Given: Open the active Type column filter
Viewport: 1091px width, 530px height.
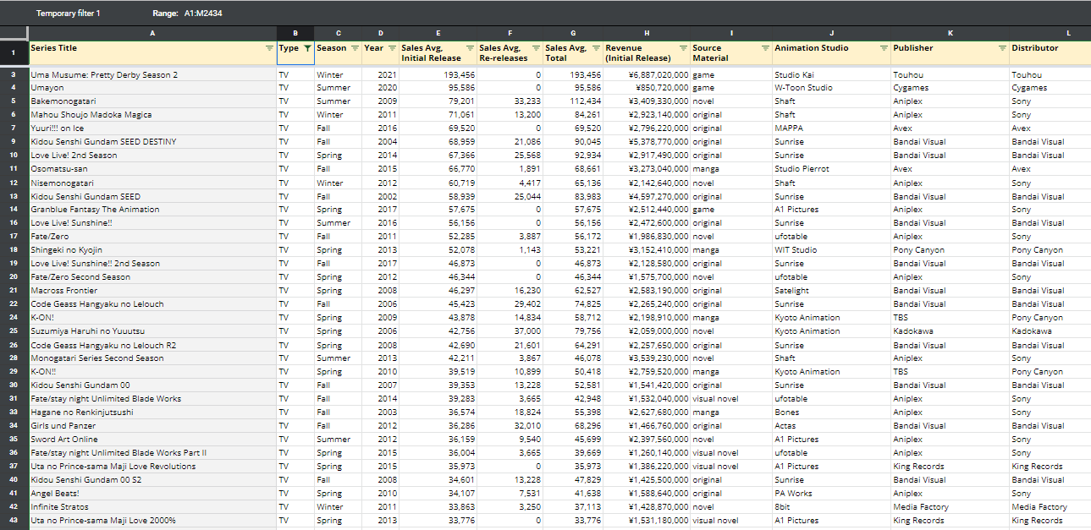Looking at the screenshot, I should point(307,48).
